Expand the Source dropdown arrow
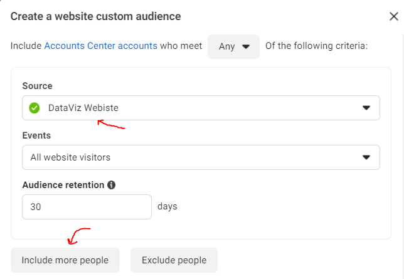This screenshot has height=279, width=404. (366, 108)
